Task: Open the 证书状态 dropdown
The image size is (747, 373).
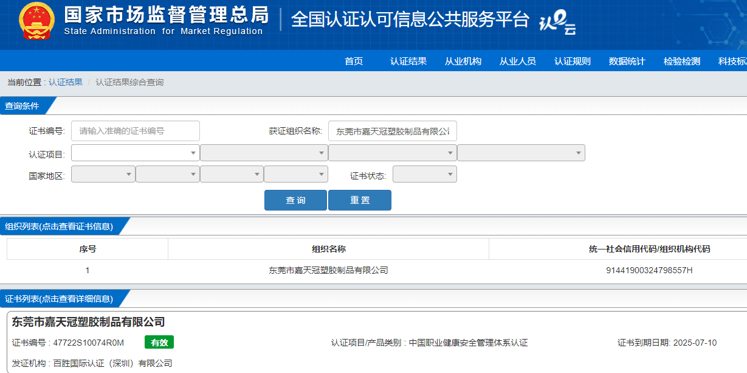Action: coord(425,174)
